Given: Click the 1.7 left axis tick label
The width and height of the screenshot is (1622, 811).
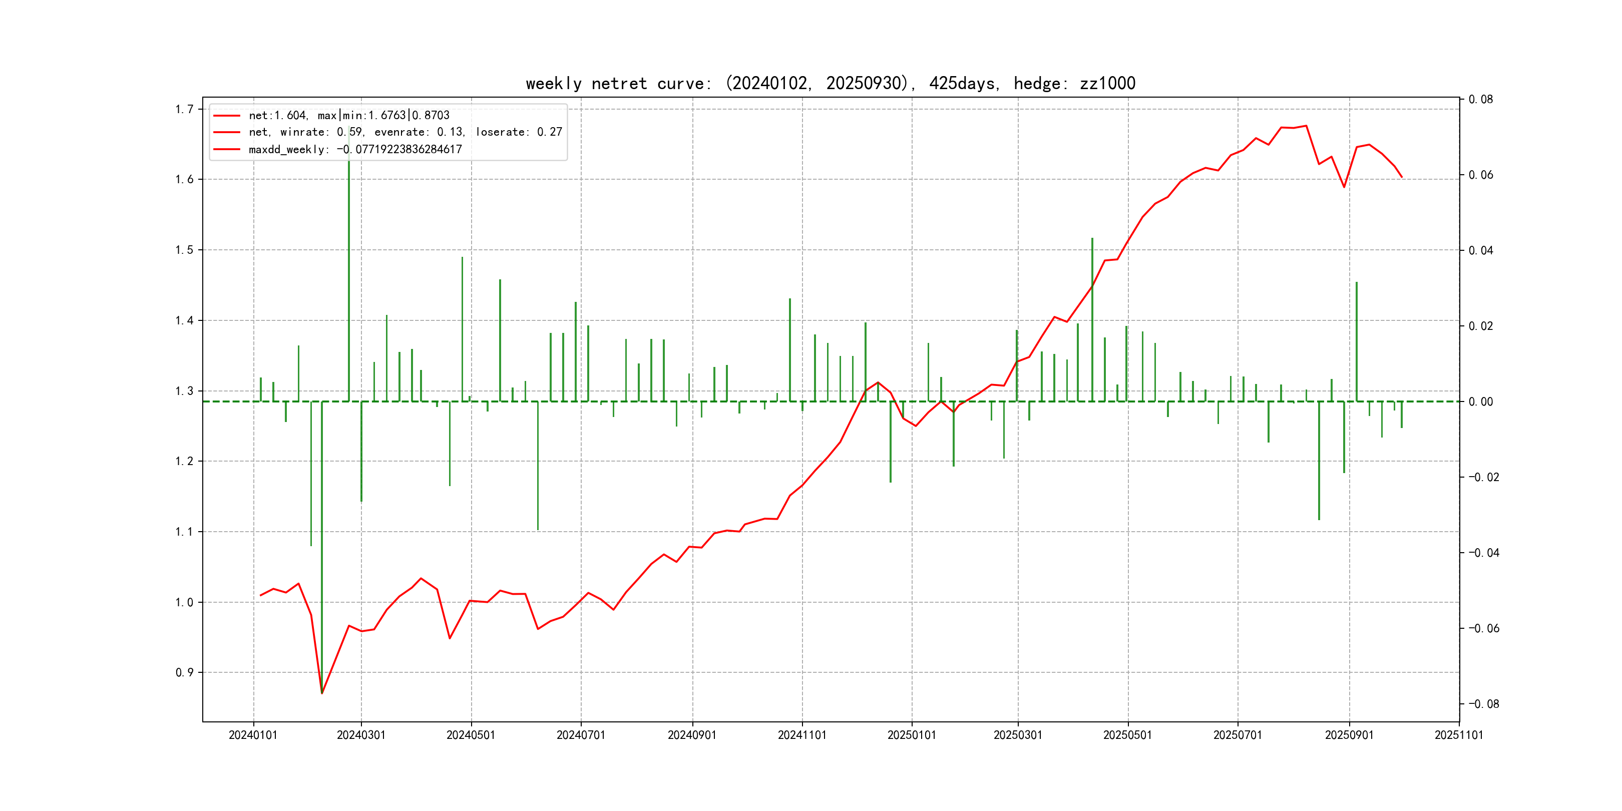Looking at the screenshot, I should 184,110.
